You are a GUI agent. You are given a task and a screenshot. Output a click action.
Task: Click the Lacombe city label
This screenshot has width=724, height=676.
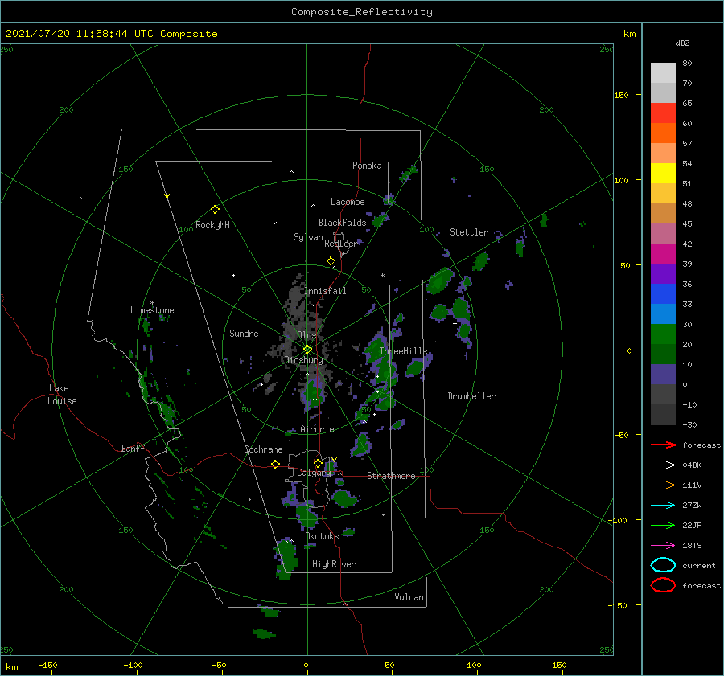348,202
